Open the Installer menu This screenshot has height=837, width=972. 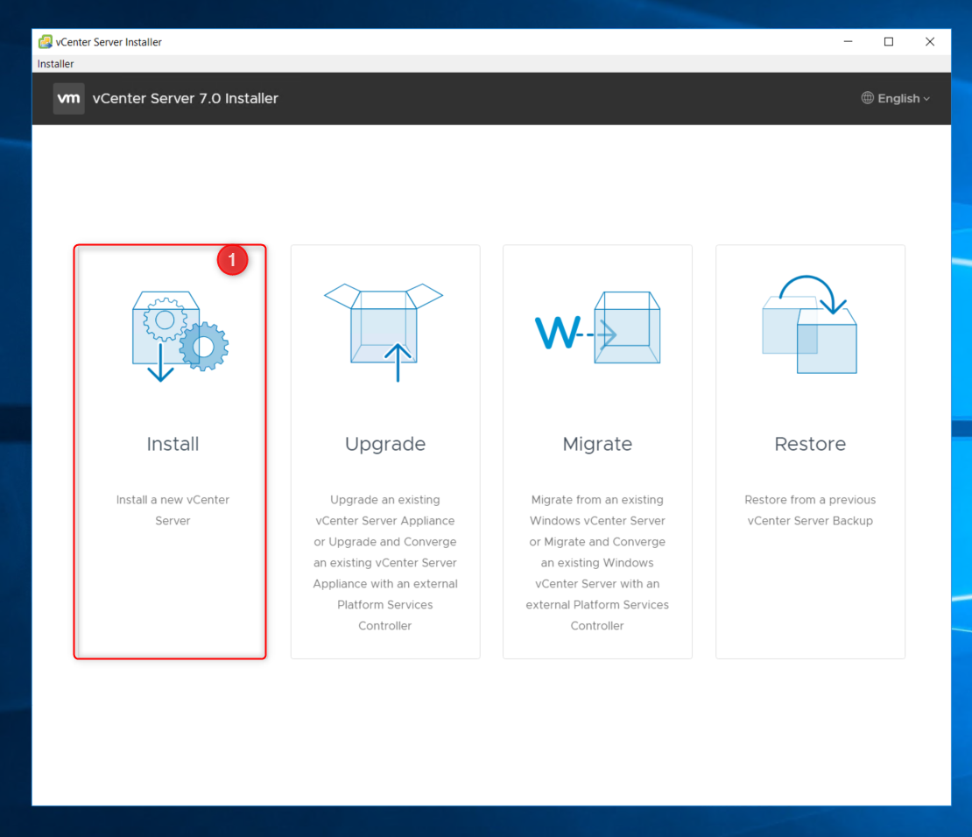[x=56, y=64]
